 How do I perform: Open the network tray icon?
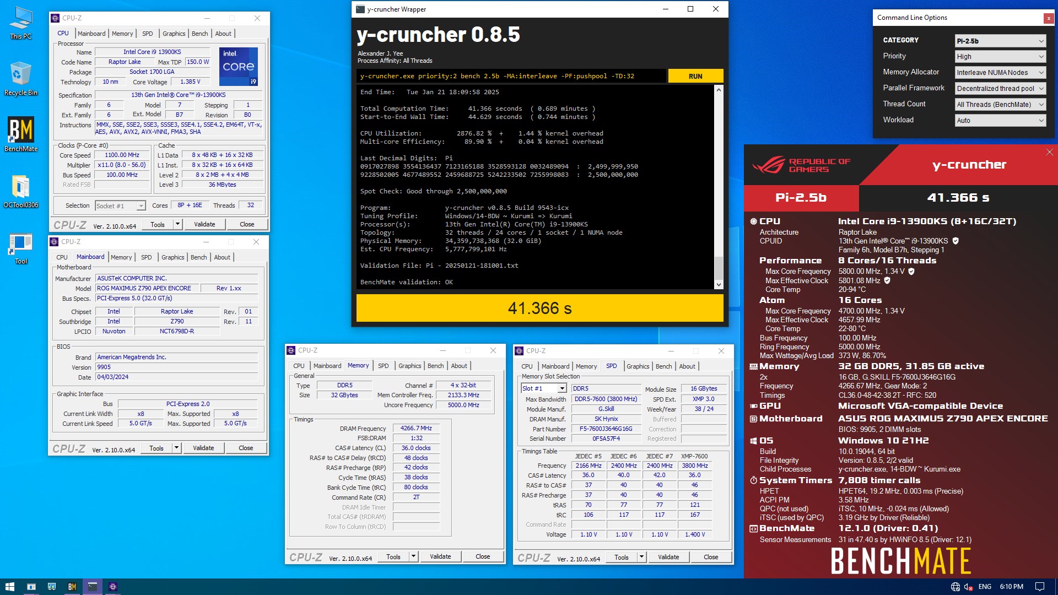[955, 587]
